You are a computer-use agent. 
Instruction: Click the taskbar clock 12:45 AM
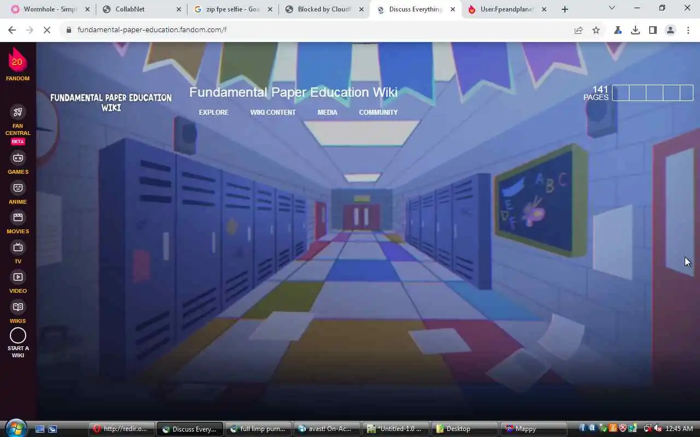click(679, 429)
